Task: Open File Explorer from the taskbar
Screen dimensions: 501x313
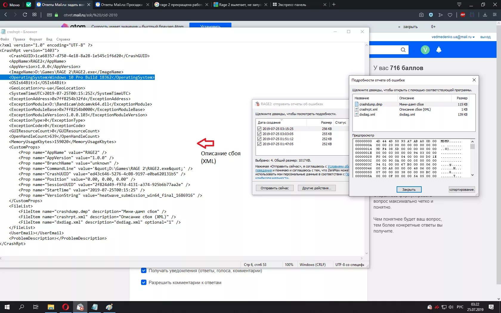Action: coord(51,307)
